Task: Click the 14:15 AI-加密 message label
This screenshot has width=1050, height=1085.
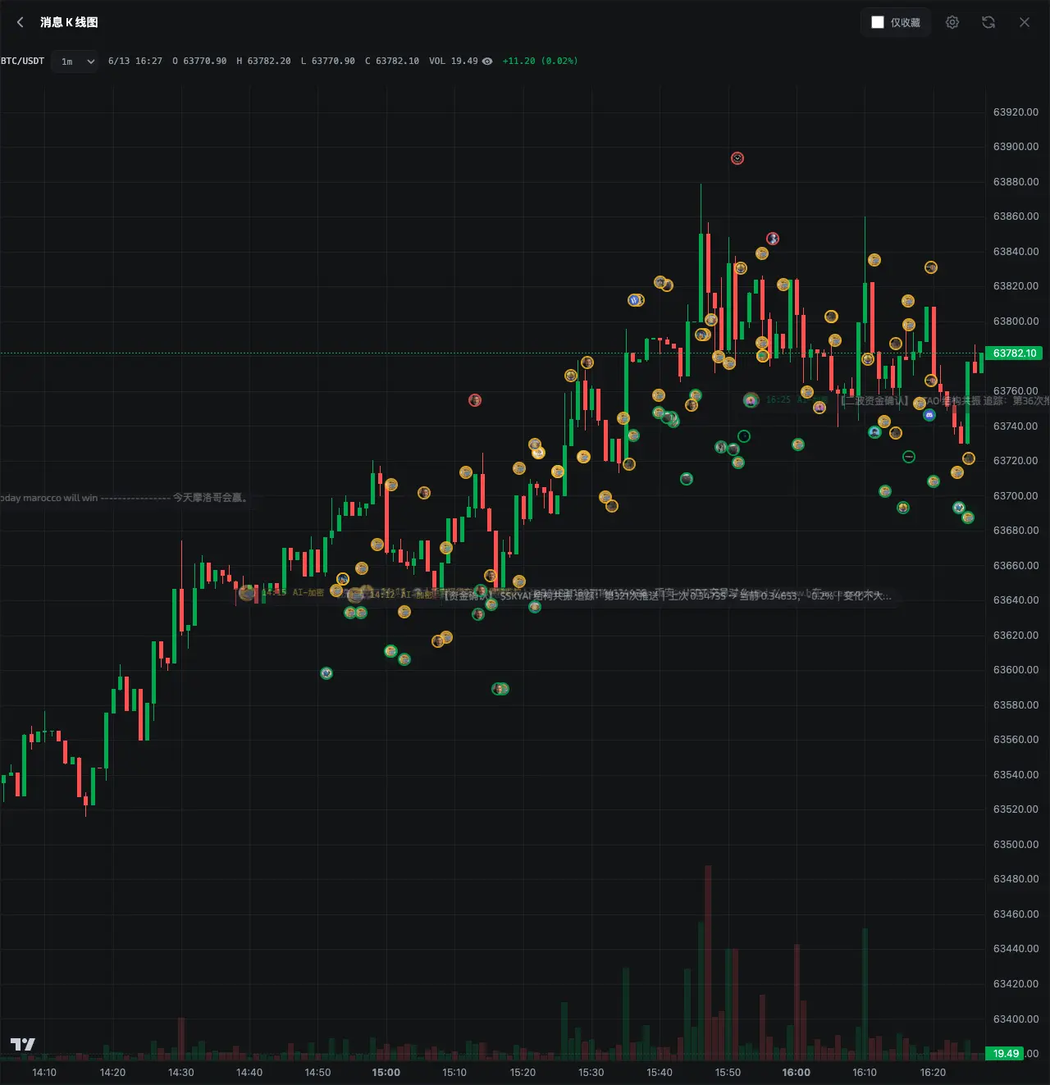Action: point(293,592)
